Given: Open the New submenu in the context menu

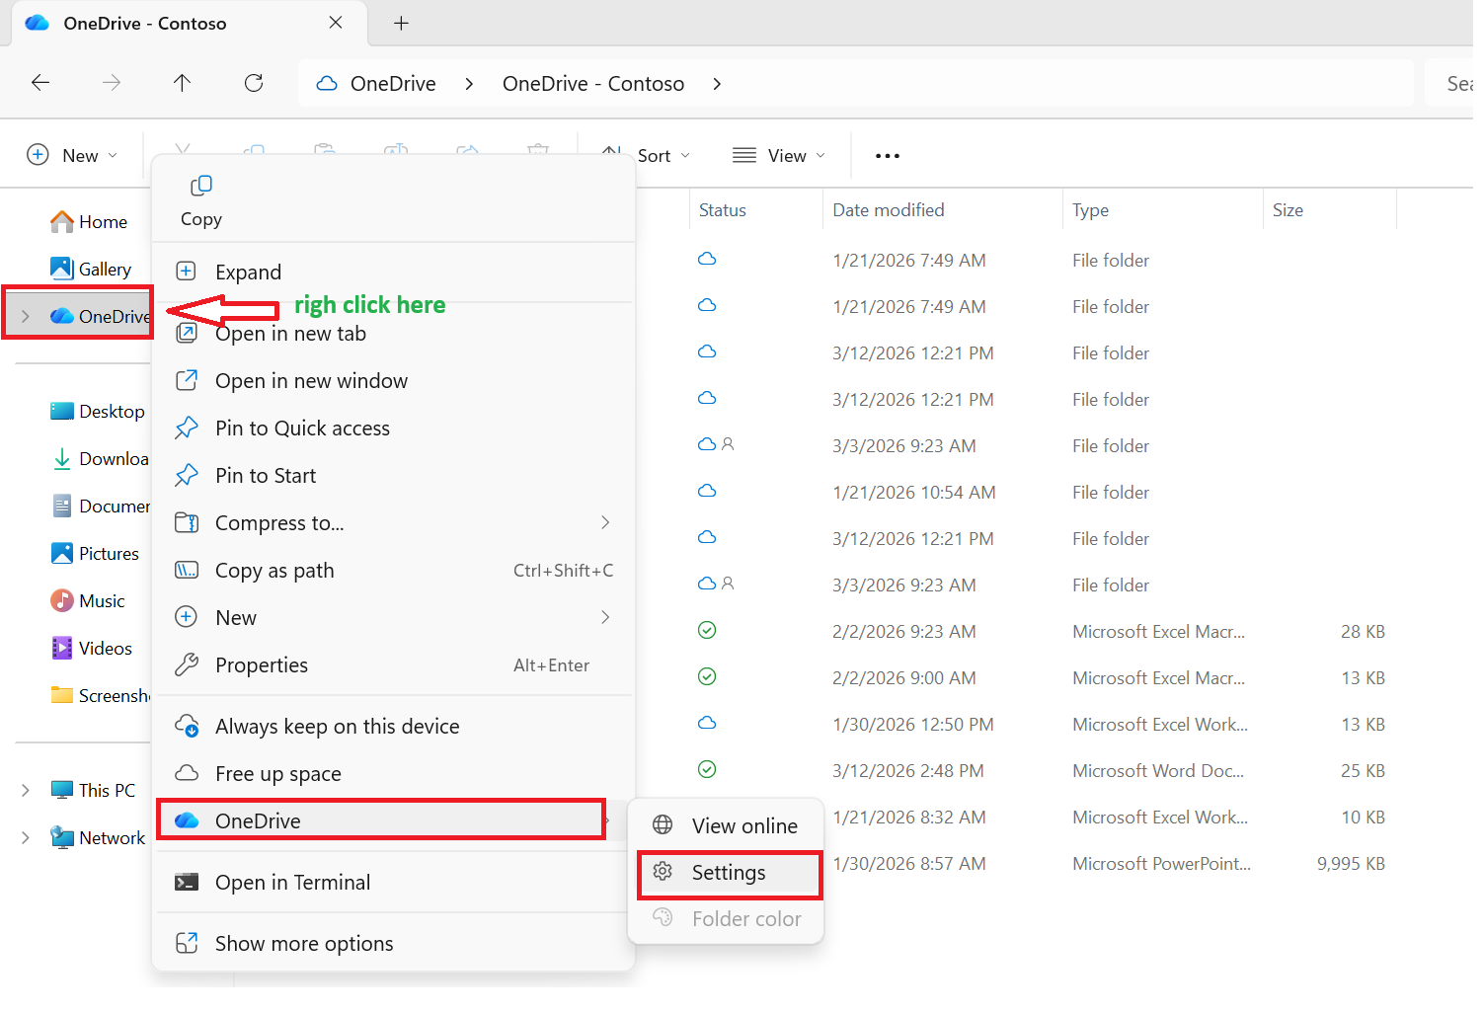Looking at the screenshot, I should [x=393, y=618].
